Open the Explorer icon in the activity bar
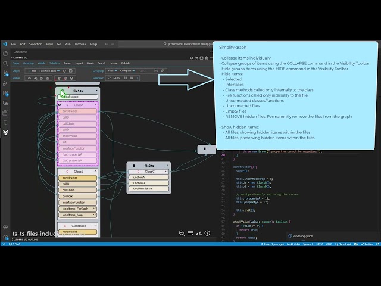The height and width of the screenshot is (286, 381). coord(5,52)
